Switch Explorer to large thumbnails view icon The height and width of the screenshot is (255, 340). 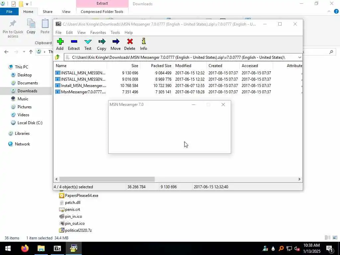coord(335,238)
